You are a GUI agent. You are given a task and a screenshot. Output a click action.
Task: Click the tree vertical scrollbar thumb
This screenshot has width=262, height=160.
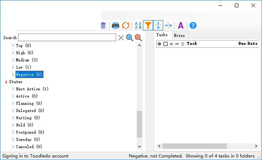pyautogui.click(x=140, y=124)
